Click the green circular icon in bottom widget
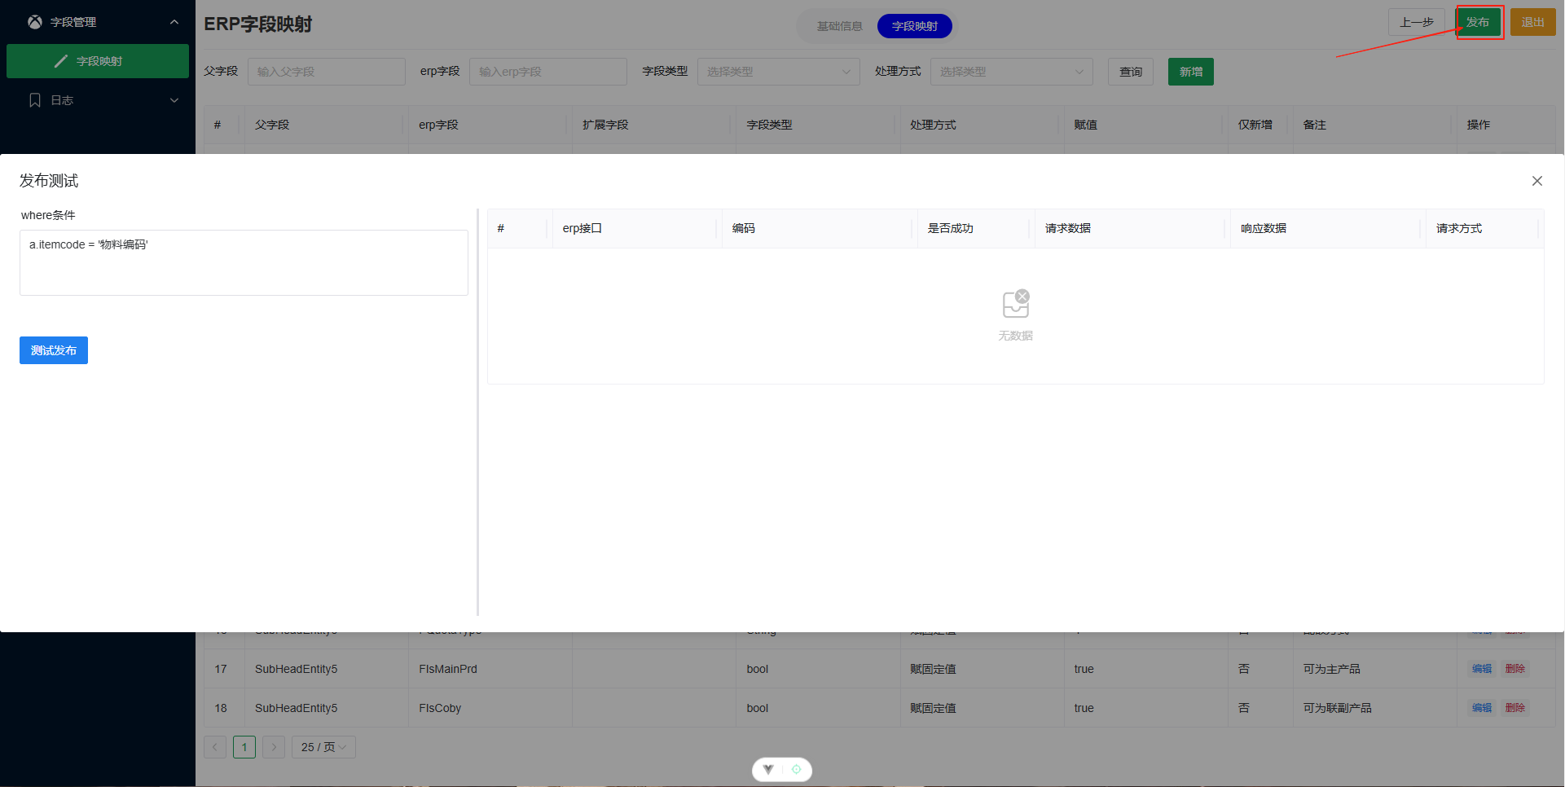Image resolution: width=1565 pixels, height=787 pixels. pos(797,769)
